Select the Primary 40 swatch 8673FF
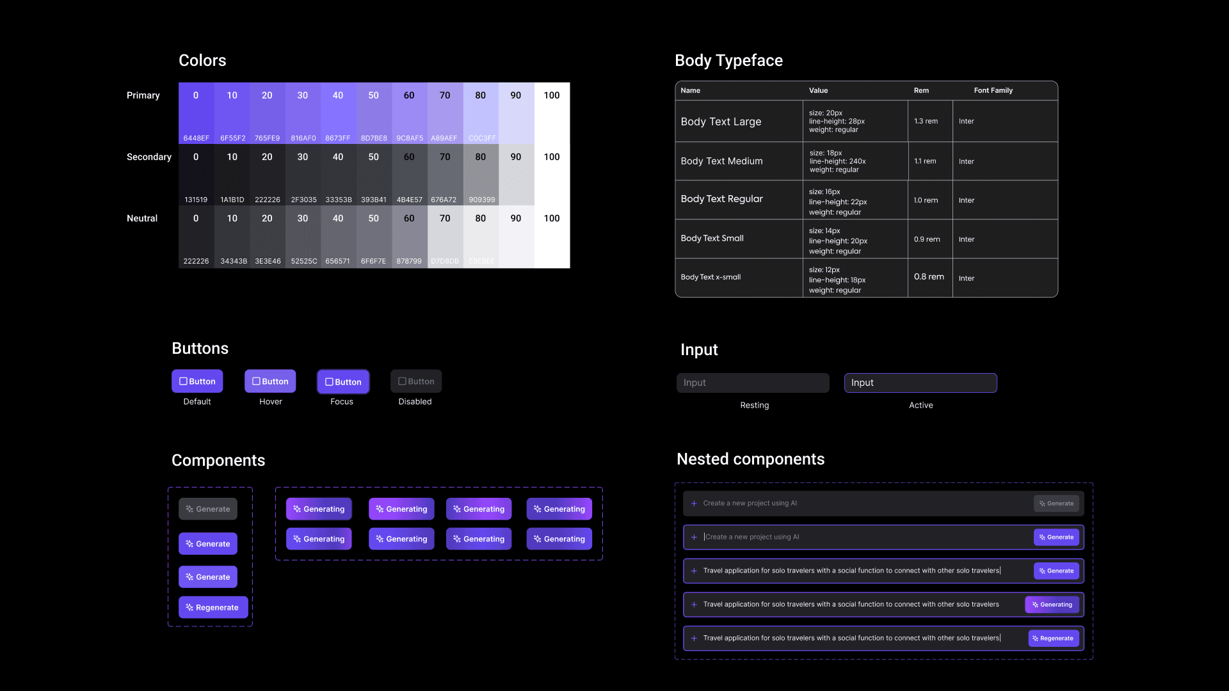This screenshot has width=1229, height=691. (x=338, y=113)
